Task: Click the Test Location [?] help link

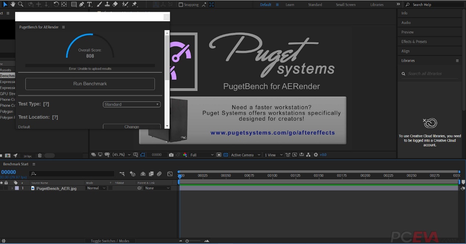Action: point(55,117)
